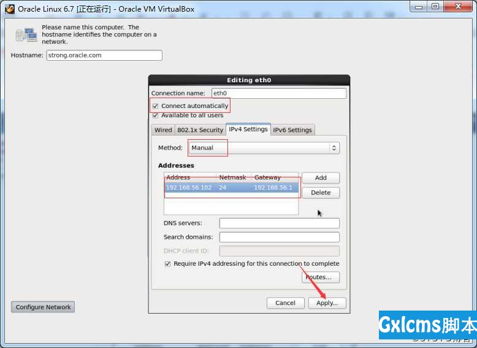Maximize the VirtualBox window
The width and height of the screenshot is (477, 348).
click(x=436, y=7)
